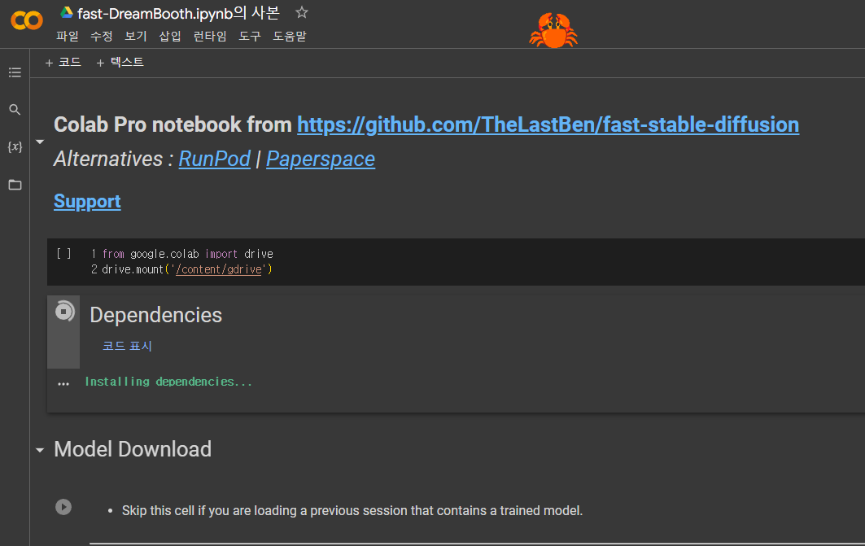This screenshot has height=546, width=865.
Task: Click the cell output options dots
Action: coord(63,383)
